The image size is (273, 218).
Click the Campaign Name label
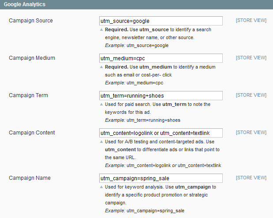point(30,178)
